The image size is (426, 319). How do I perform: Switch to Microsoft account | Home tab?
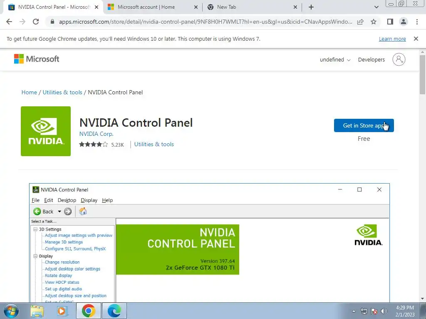pos(153,7)
